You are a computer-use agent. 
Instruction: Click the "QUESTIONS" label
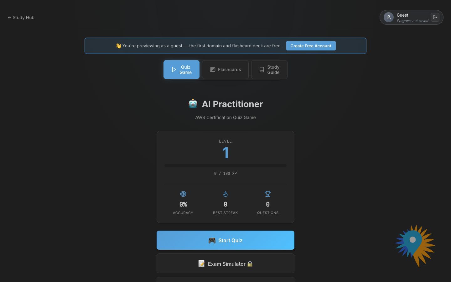tap(268, 213)
